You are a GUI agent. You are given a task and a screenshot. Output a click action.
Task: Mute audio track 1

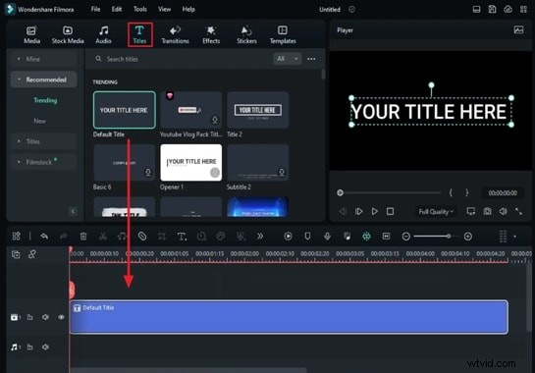pyautogui.click(x=45, y=347)
